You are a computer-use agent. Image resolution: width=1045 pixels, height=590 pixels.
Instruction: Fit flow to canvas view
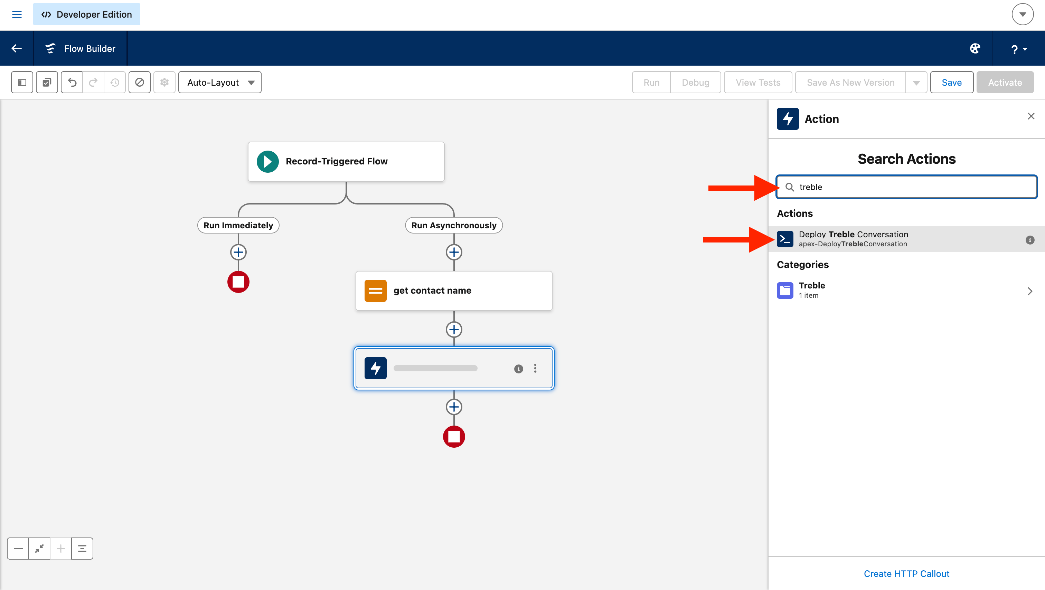(39, 549)
